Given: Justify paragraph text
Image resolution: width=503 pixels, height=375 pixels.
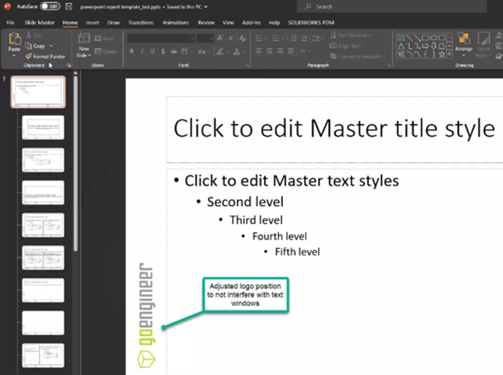Looking at the screenshot, I should point(290,51).
